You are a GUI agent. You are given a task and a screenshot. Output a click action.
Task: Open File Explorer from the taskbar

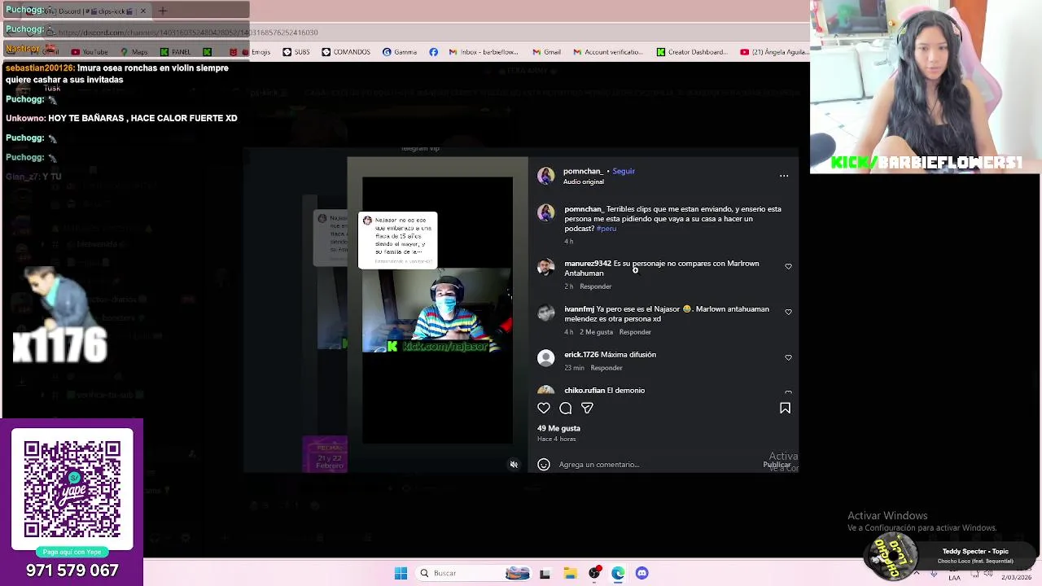[x=570, y=574]
